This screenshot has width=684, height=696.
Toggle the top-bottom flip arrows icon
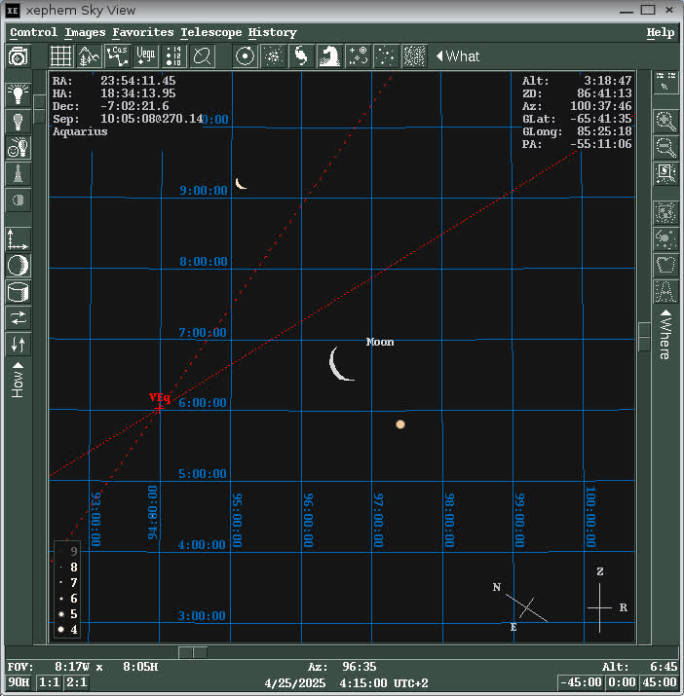coord(18,345)
